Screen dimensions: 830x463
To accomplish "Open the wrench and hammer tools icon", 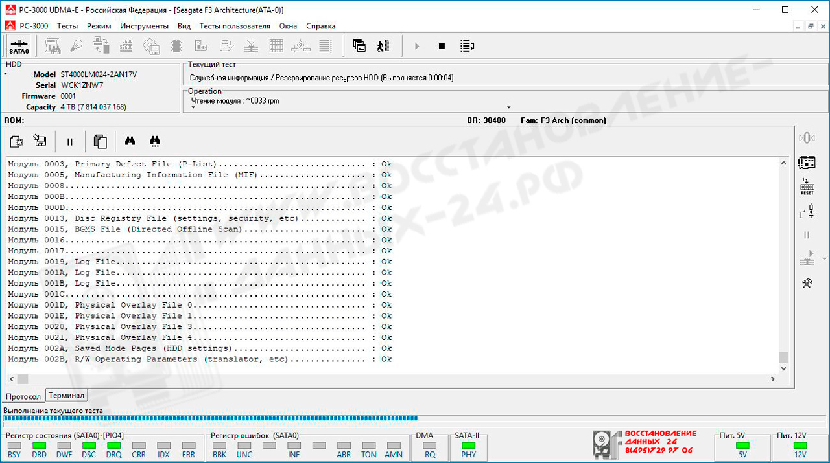I will (x=807, y=283).
